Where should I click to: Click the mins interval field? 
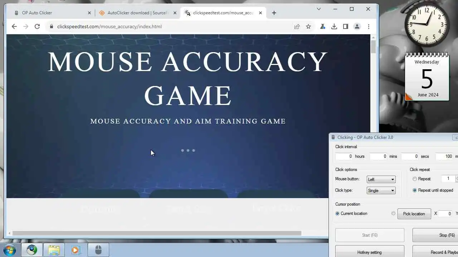click(379, 156)
